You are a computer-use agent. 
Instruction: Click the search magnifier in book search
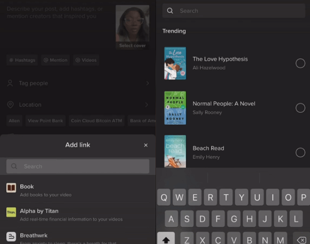171,11
